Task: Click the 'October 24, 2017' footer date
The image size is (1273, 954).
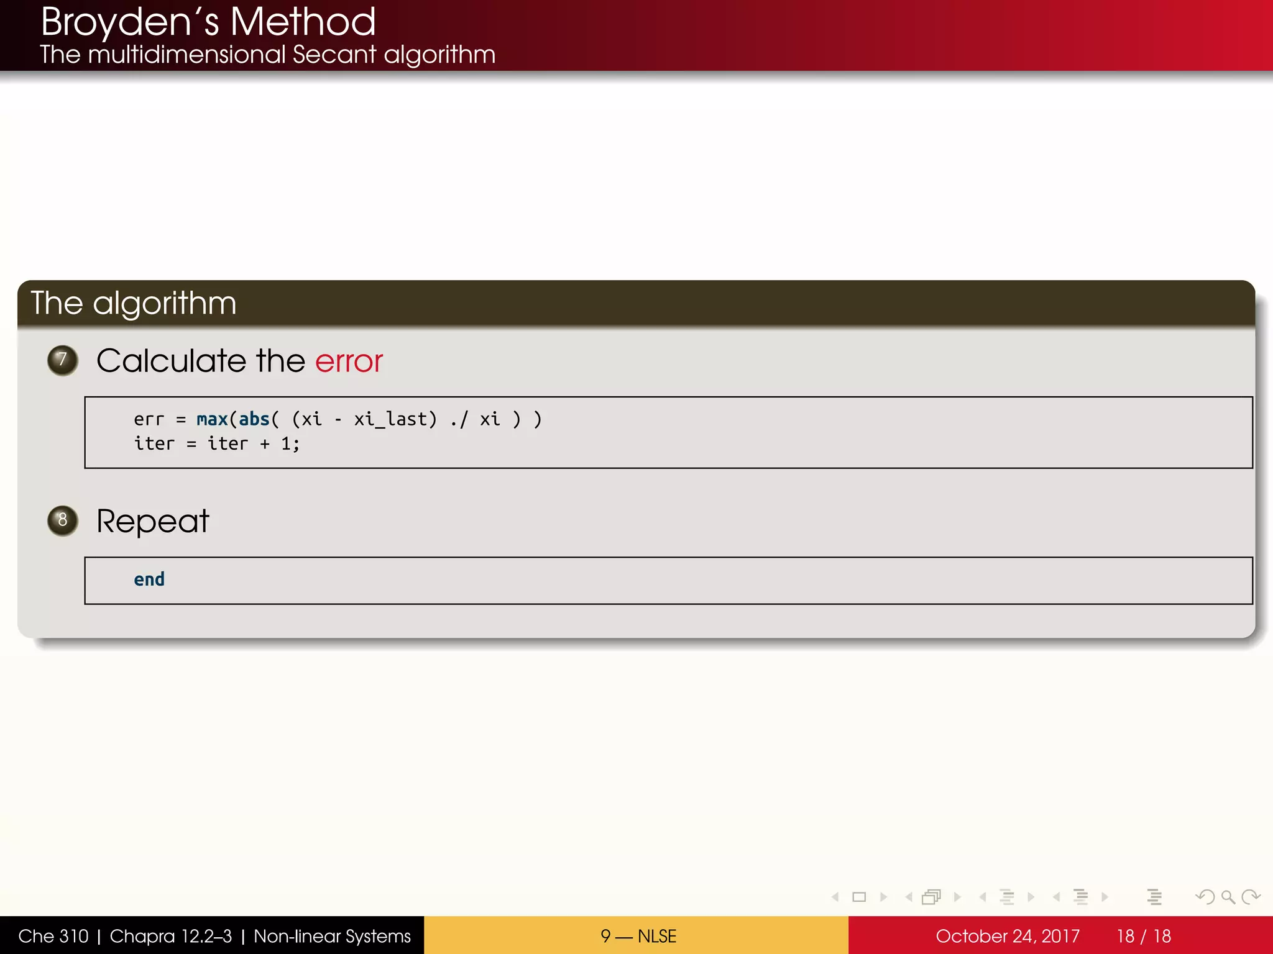Action: (x=1008, y=936)
